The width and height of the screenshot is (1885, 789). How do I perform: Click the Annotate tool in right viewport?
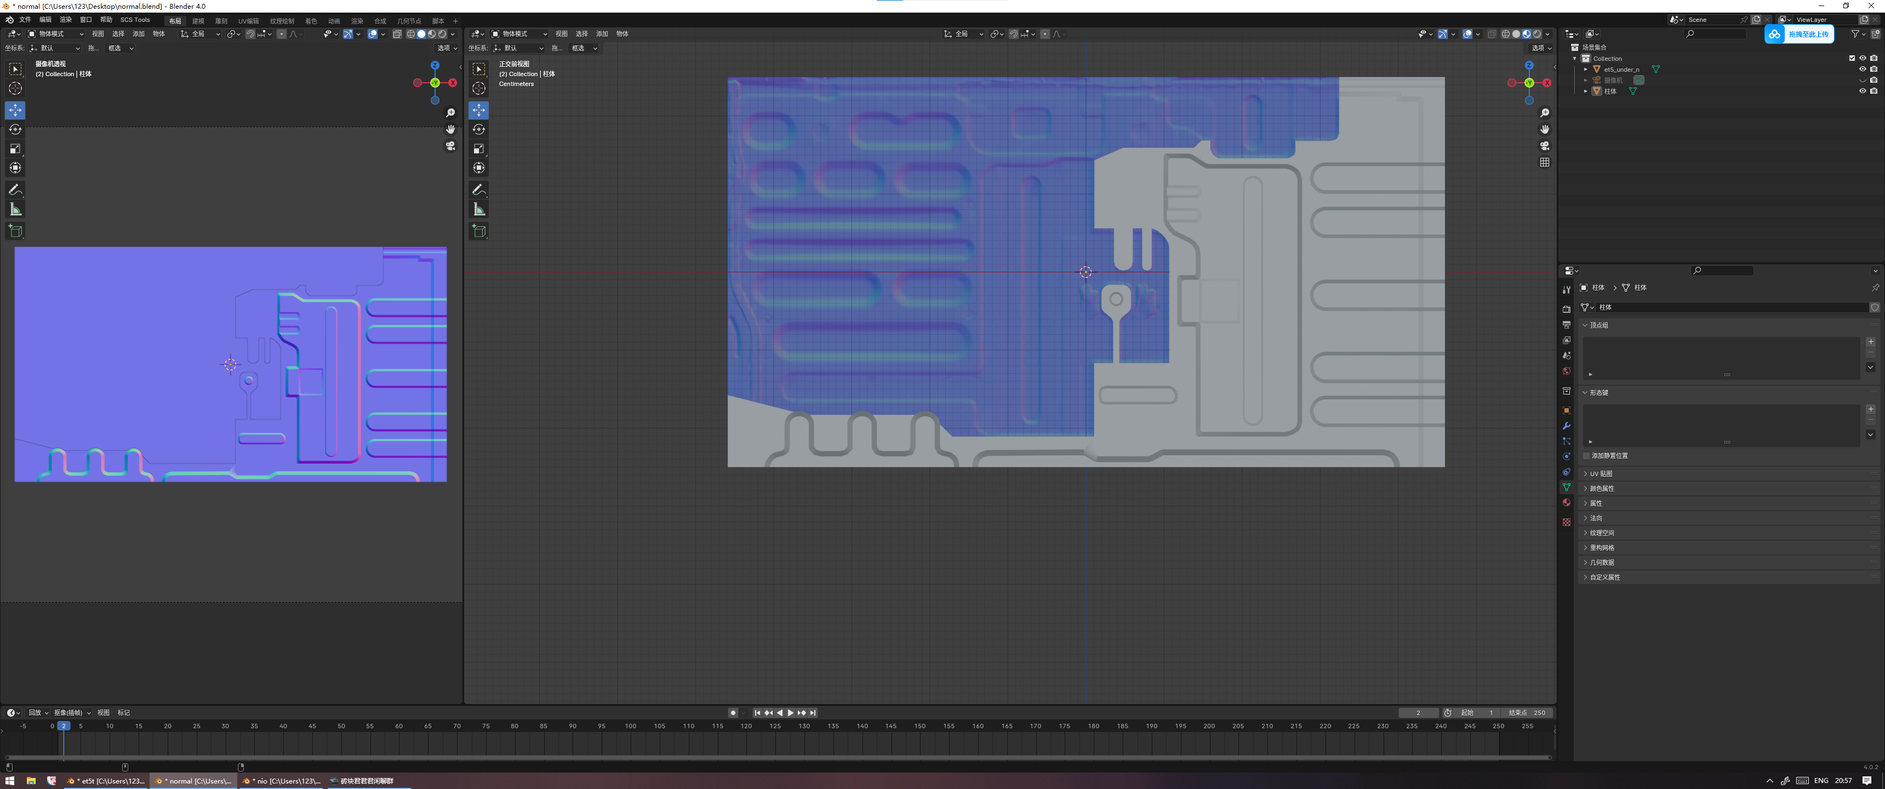[478, 190]
